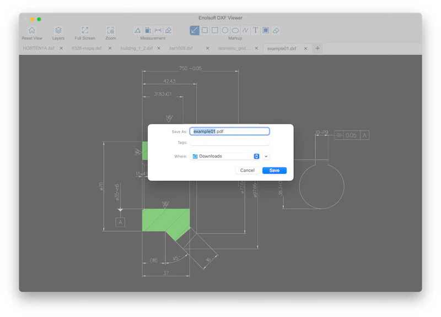Click the Reset View icon
The height and width of the screenshot is (317, 441).
[33, 30]
